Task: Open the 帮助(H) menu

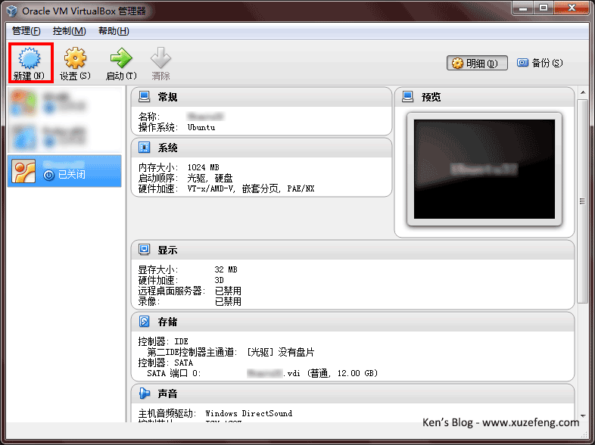Action: [114, 31]
